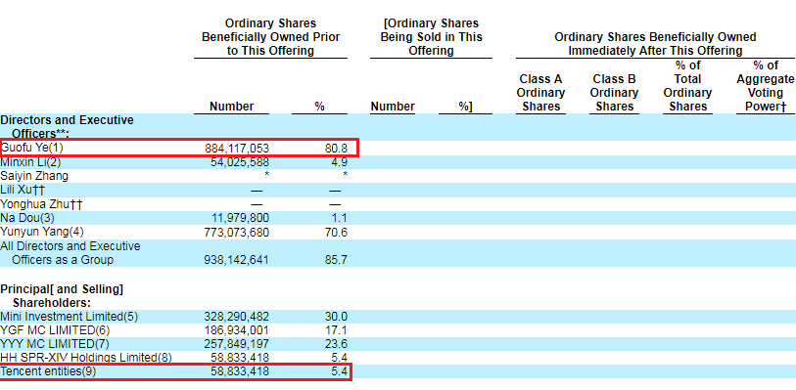Select the 884,117,053 share count
This screenshot has width=796, height=390.
(237, 149)
